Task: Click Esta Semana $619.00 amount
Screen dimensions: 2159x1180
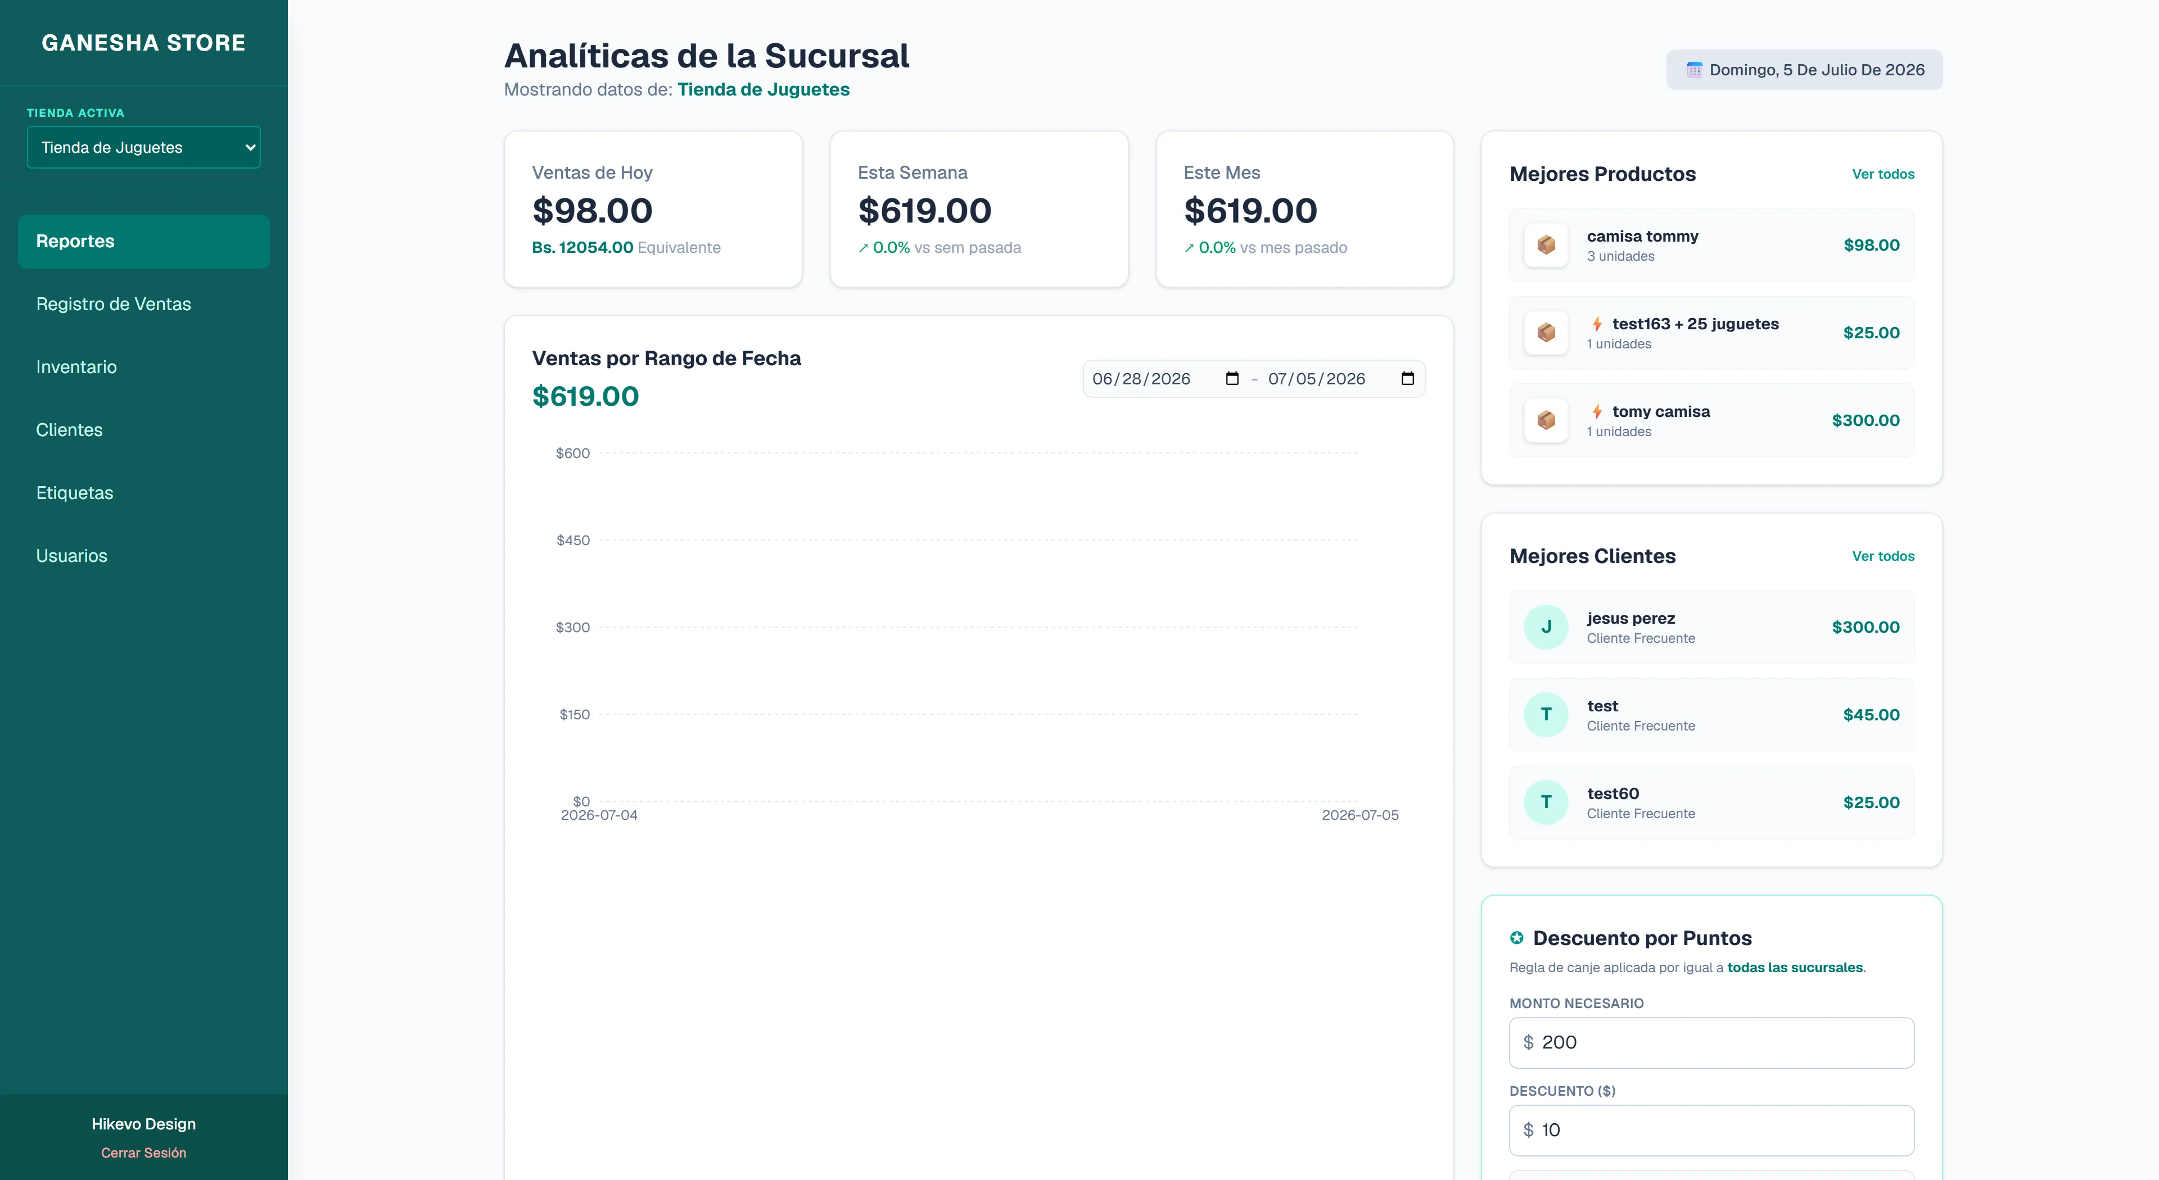Action: 924,210
